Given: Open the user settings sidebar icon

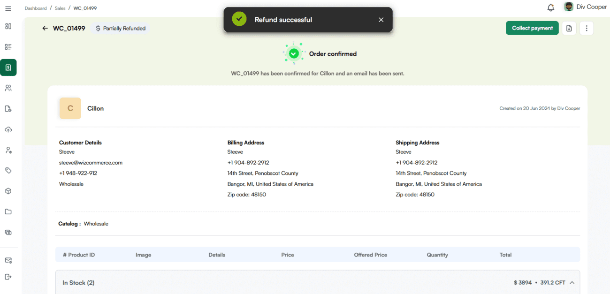Looking at the screenshot, I should point(8,150).
